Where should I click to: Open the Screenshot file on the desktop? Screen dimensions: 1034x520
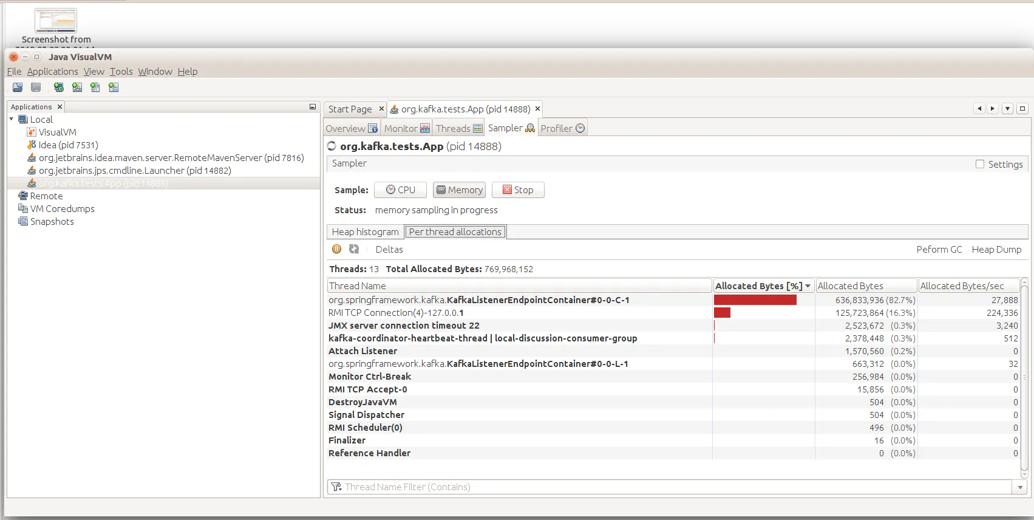tap(56, 27)
